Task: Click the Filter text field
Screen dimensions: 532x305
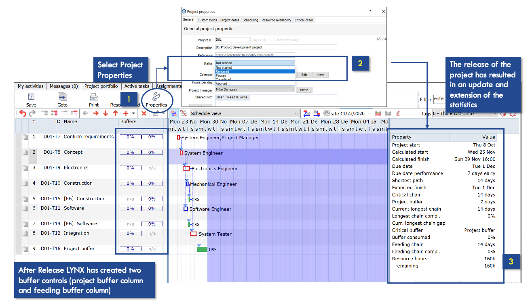Action: coord(439,99)
